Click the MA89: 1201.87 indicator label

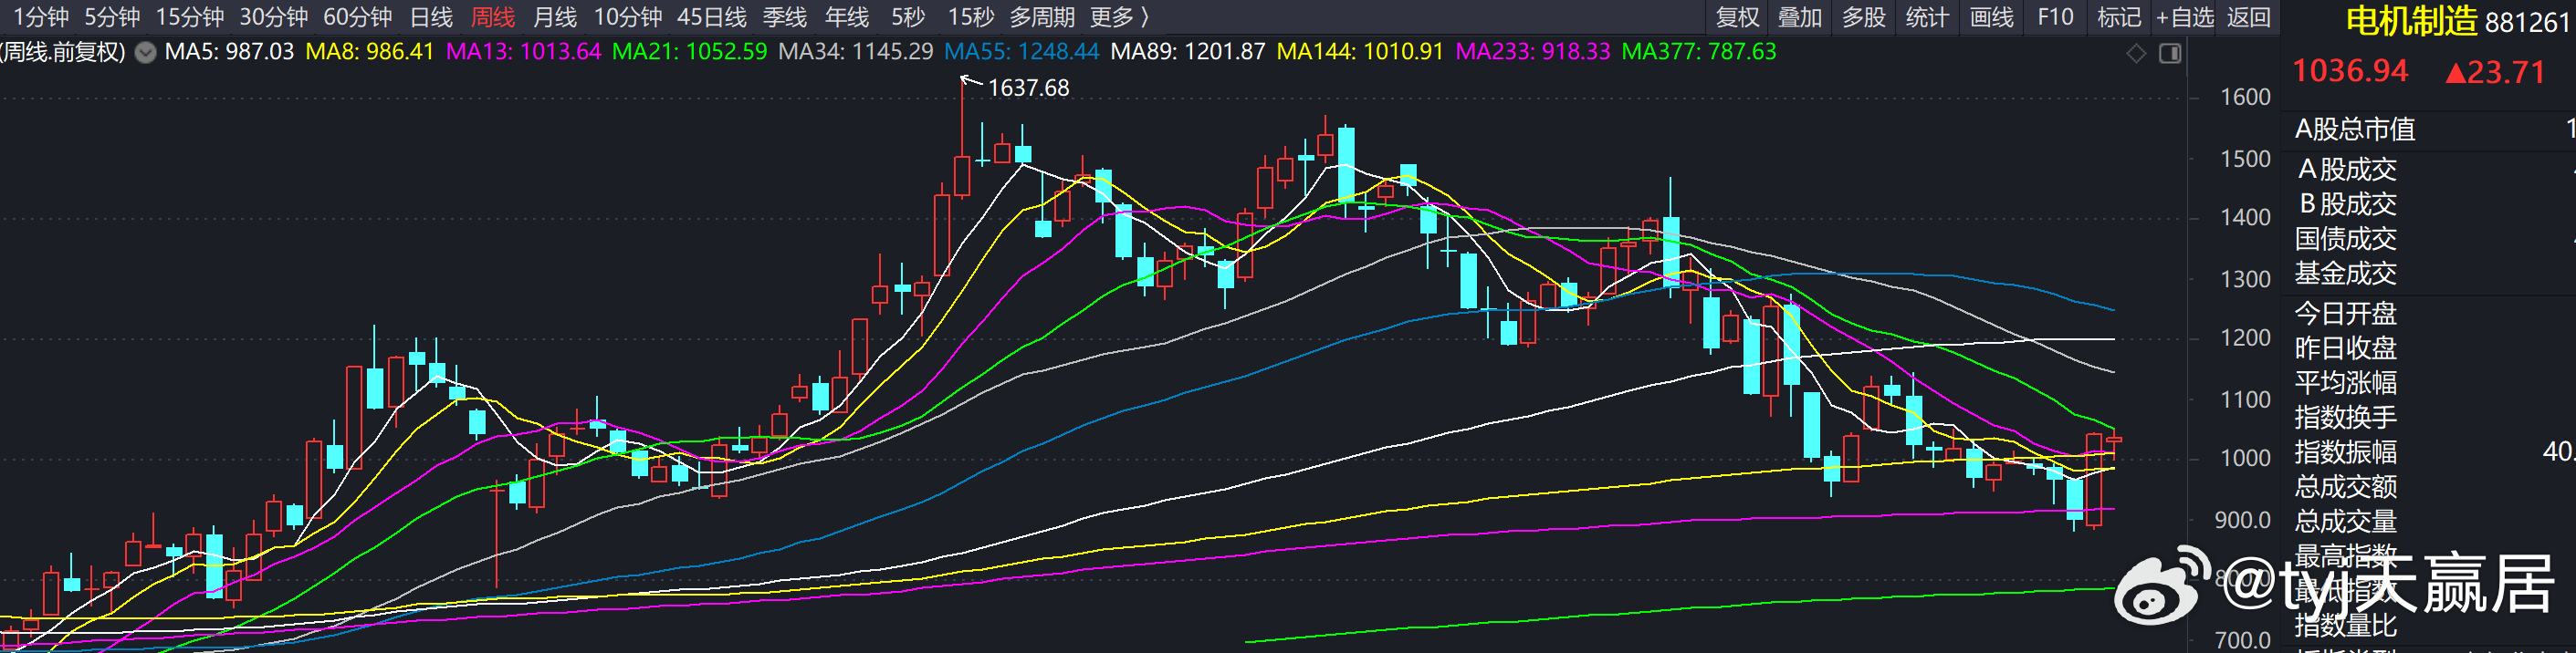point(1188,51)
